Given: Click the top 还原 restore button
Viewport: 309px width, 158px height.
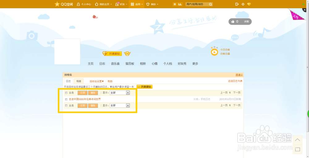Looking at the screenshot, I should coord(83,93).
